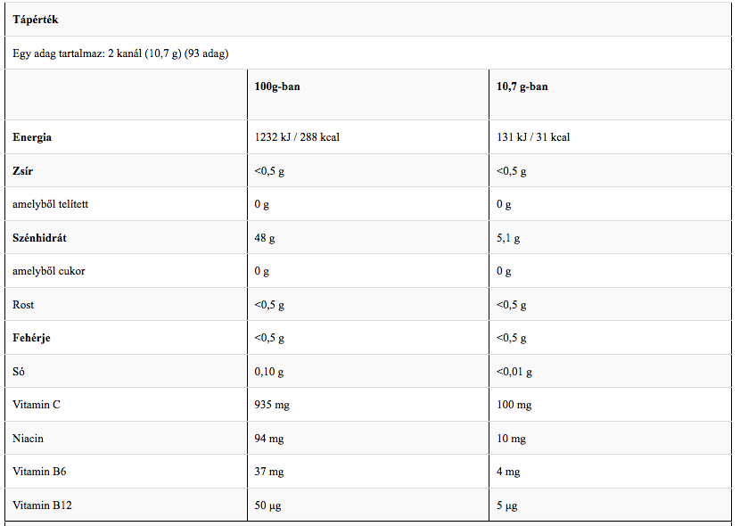This screenshot has width=740, height=526.
Task: Click the Fehérje row label
Action: pyautogui.click(x=31, y=338)
